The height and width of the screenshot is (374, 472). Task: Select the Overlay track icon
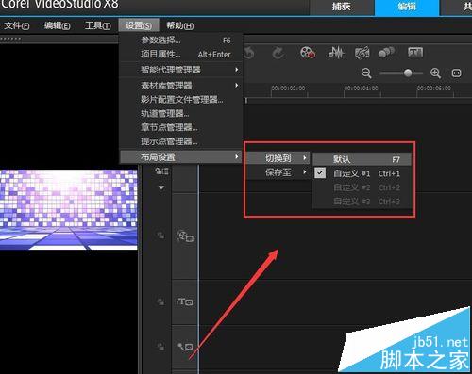(185, 236)
